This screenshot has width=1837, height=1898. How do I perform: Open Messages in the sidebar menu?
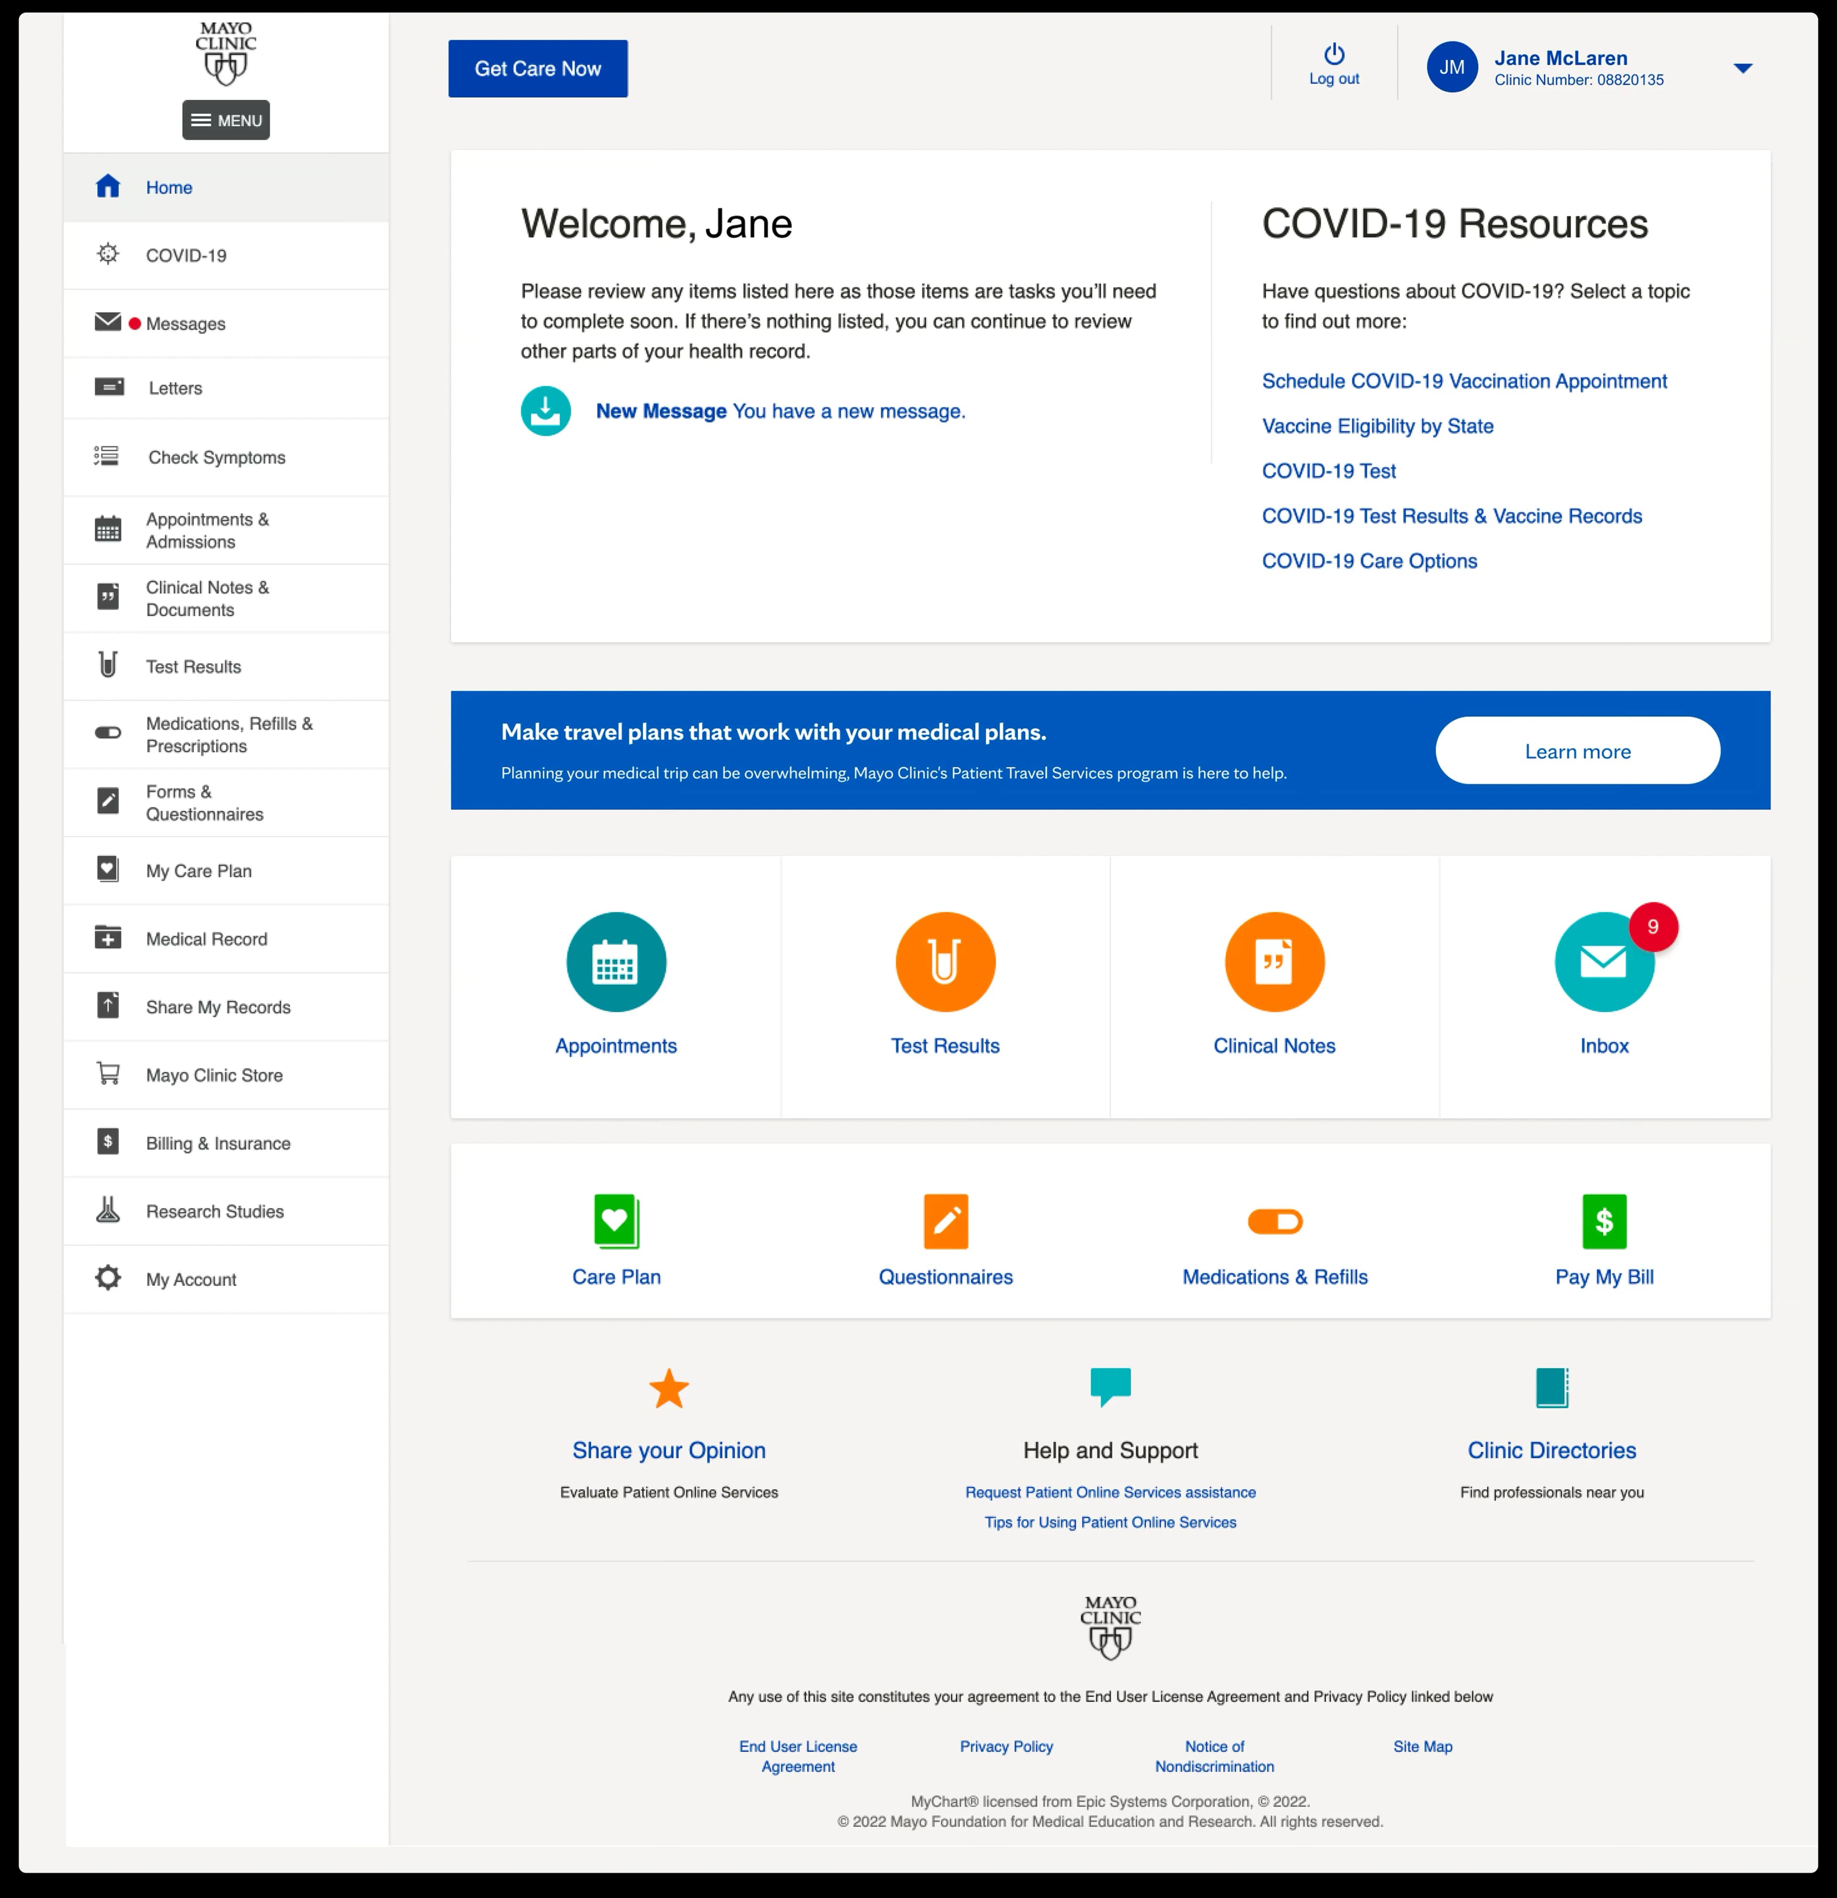[226, 323]
